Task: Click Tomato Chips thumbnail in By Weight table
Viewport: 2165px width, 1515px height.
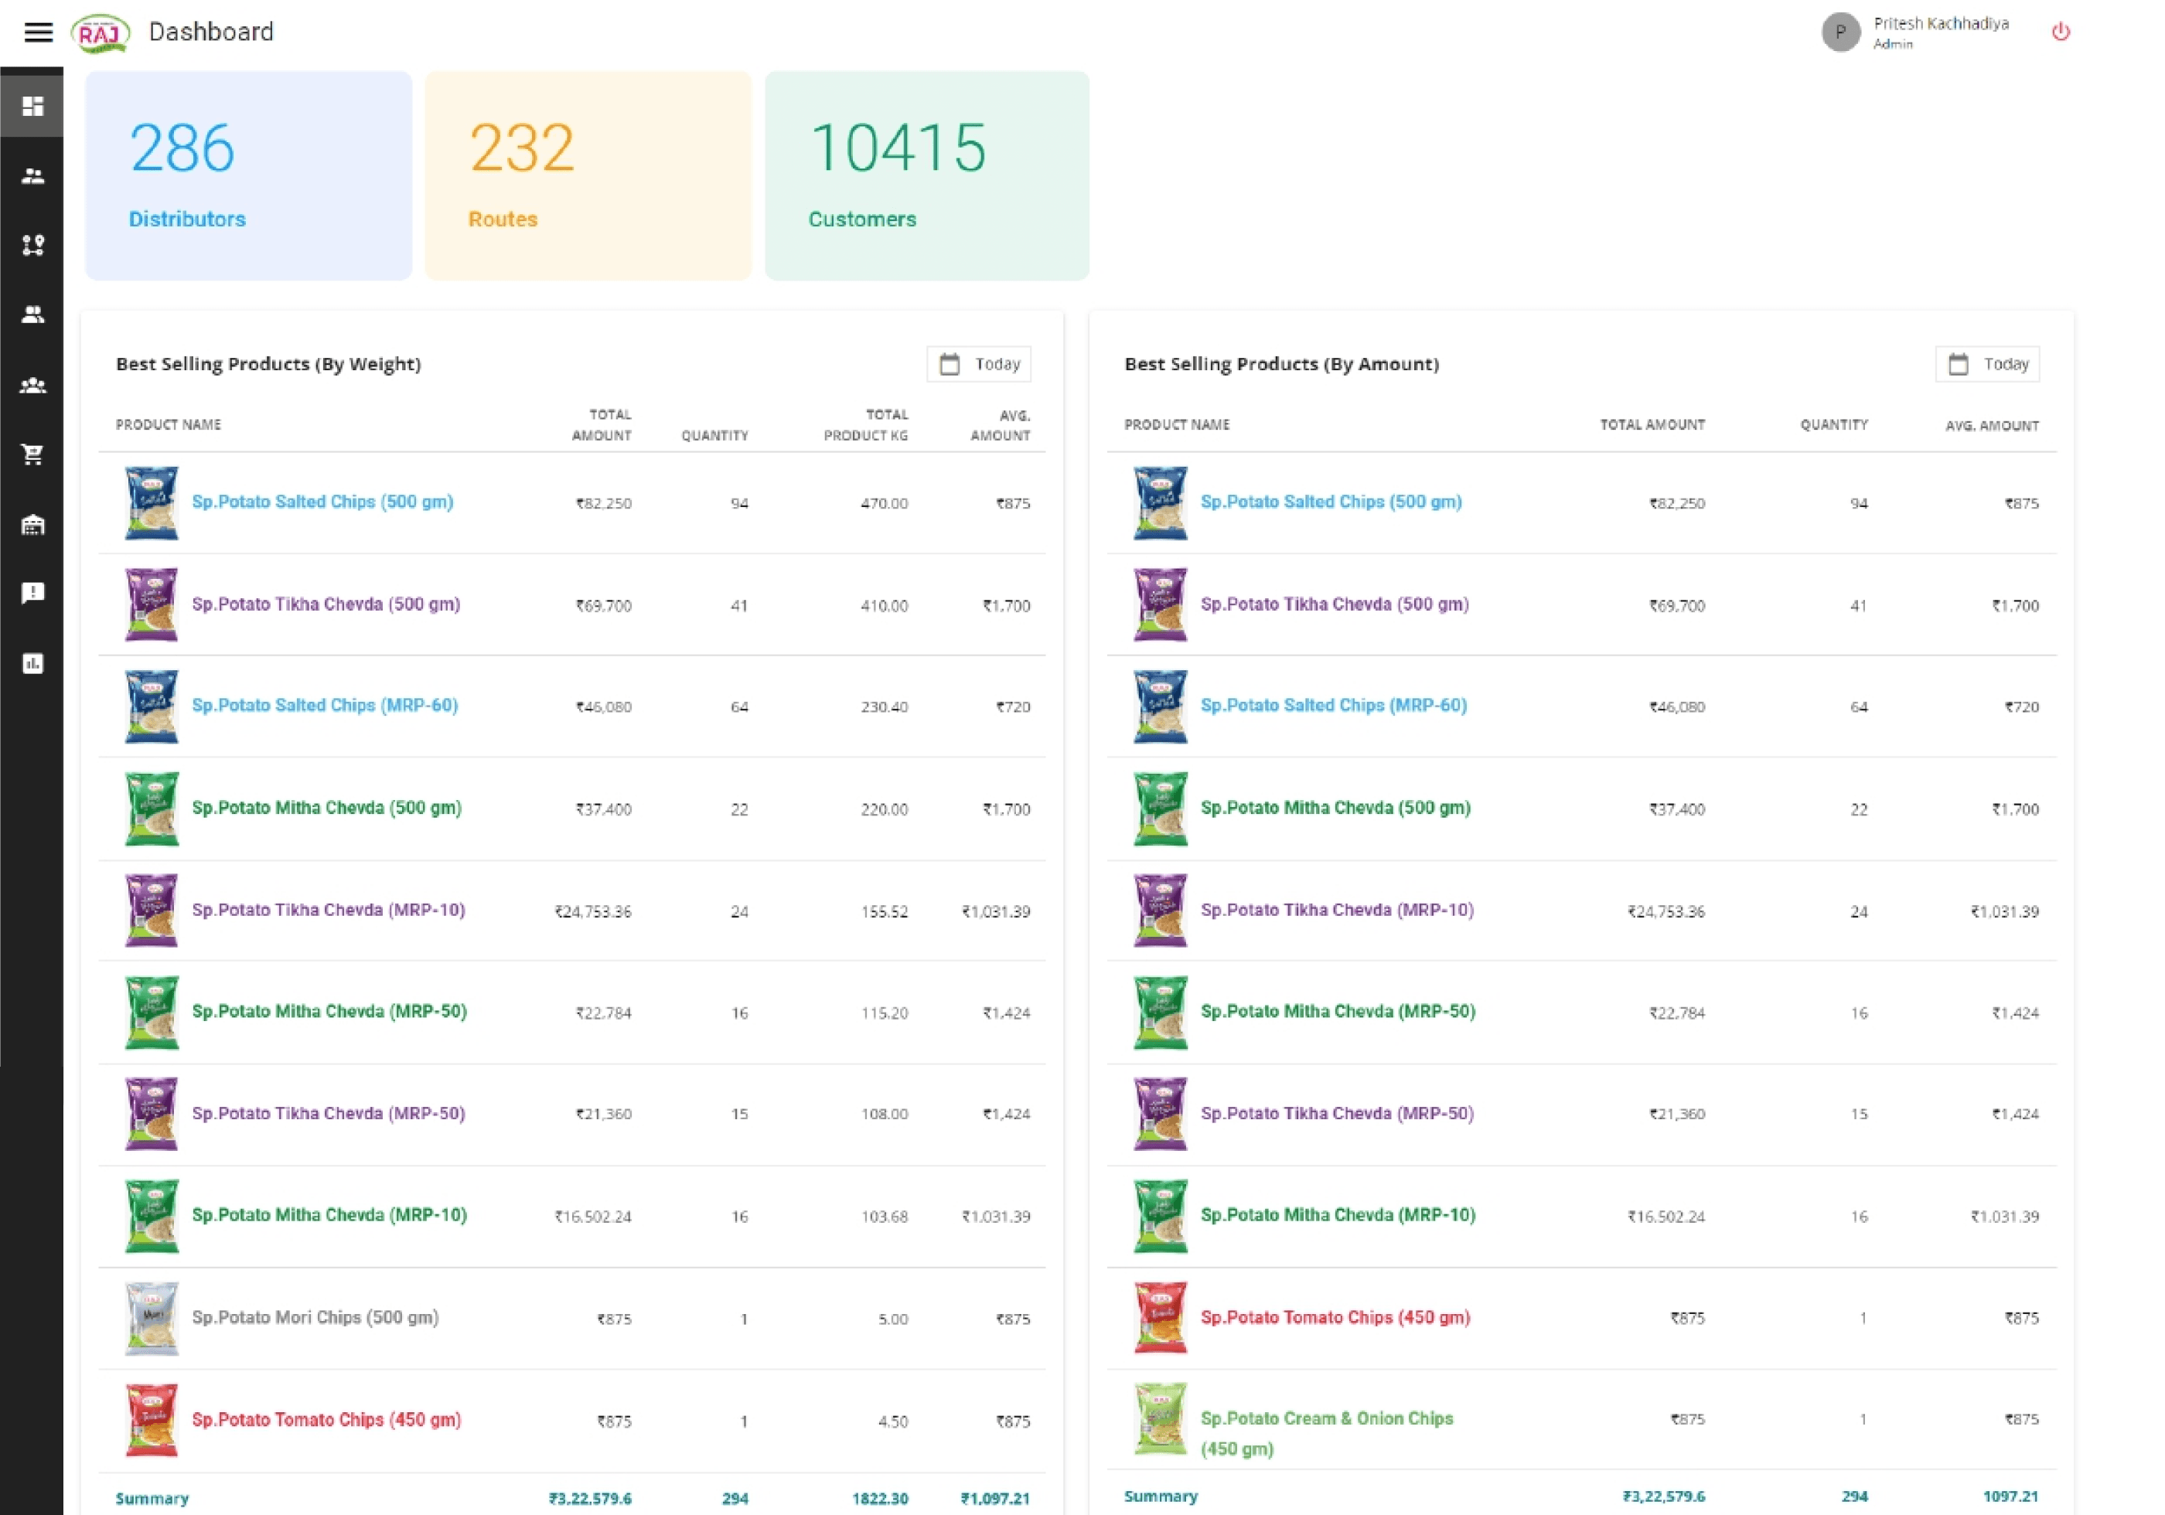Action: pyautogui.click(x=152, y=1420)
